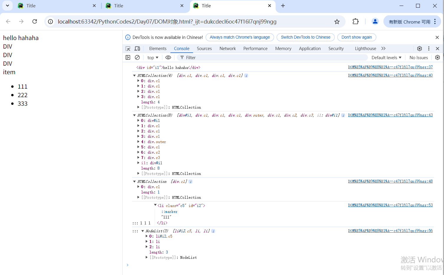
Task: Open the top JavaScript context dropdown
Action: click(x=153, y=58)
